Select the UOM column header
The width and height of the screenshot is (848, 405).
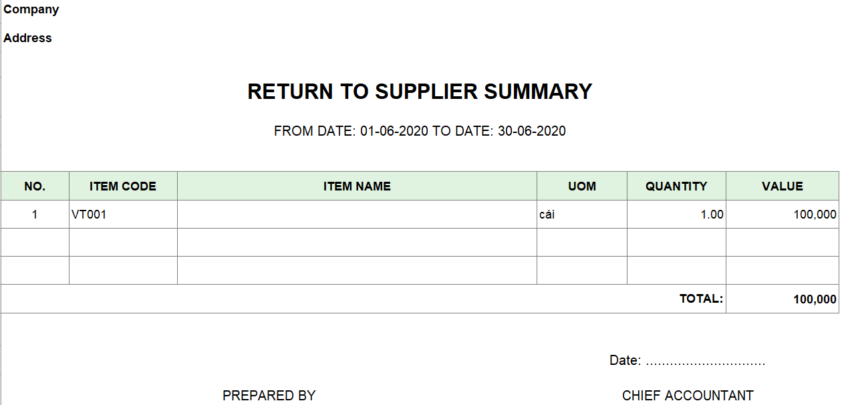click(x=582, y=186)
